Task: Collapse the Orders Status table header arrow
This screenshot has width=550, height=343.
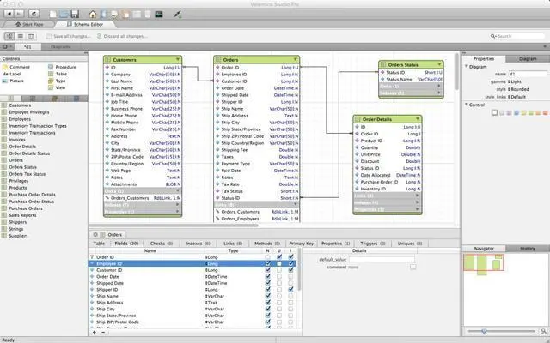Action: (439, 64)
